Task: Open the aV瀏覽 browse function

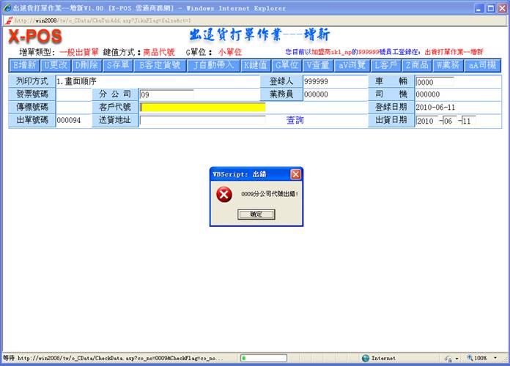Action: click(x=352, y=64)
